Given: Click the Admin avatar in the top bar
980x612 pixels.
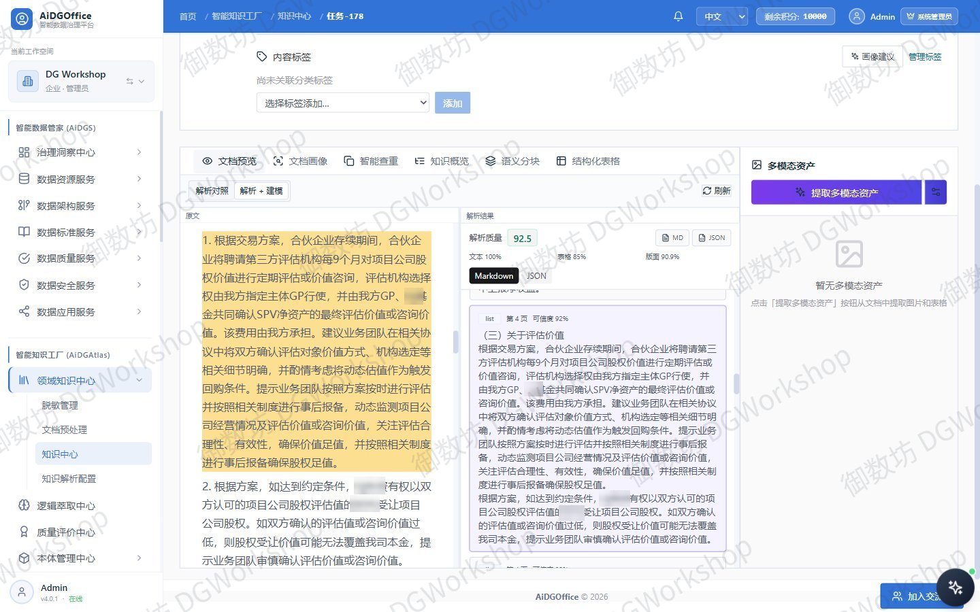Looking at the screenshot, I should click(x=857, y=16).
